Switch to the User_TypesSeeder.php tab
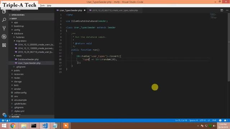Viewport: 230px width, 129px height. 71,10
